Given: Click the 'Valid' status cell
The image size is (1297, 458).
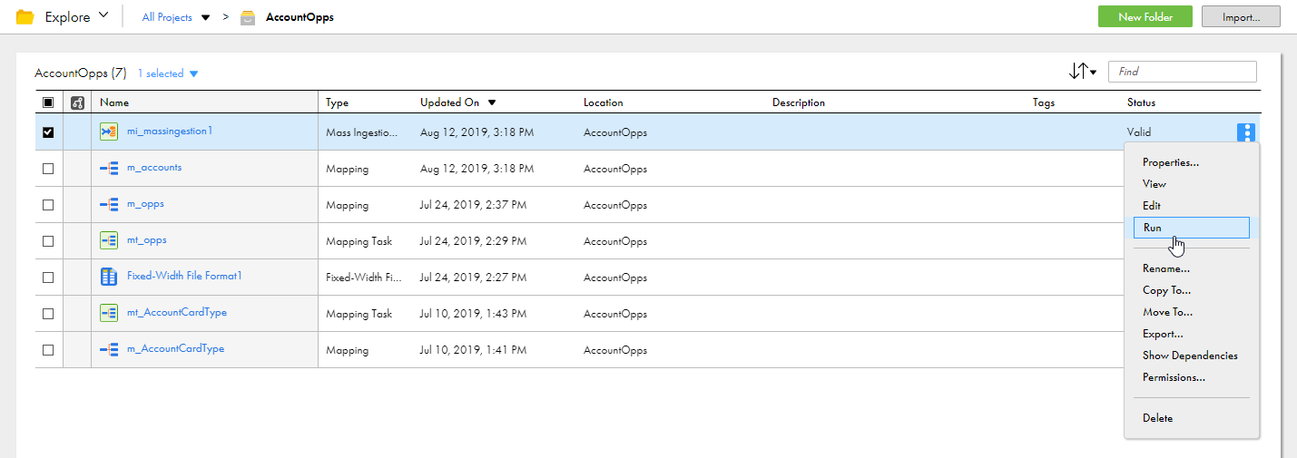Looking at the screenshot, I should pyautogui.click(x=1139, y=132).
